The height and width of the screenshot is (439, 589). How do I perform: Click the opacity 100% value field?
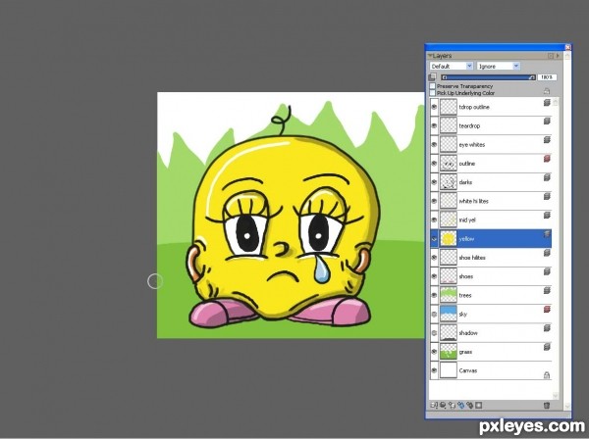coord(547,77)
